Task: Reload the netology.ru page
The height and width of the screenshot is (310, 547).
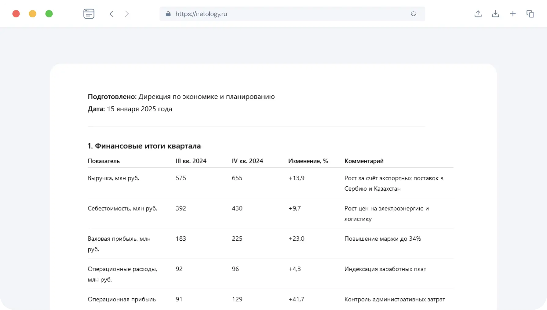Action: [x=413, y=14]
